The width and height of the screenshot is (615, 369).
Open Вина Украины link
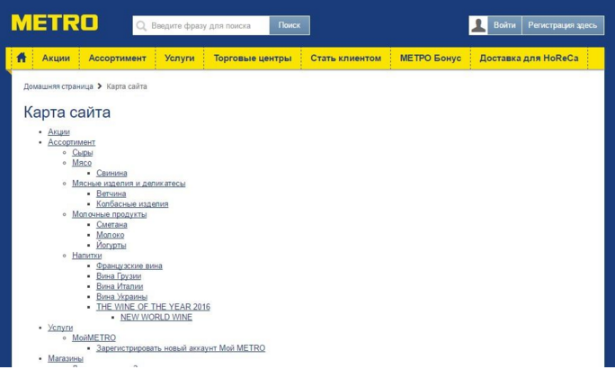click(122, 297)
